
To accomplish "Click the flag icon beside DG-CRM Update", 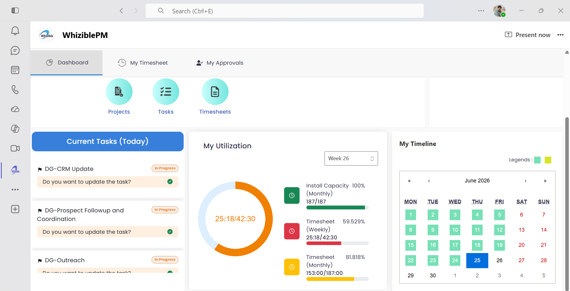I will coord(40,169).
